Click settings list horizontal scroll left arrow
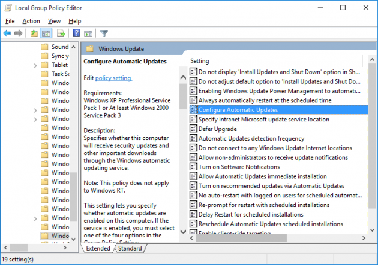378x265 pixels. [x=192, y=238]
